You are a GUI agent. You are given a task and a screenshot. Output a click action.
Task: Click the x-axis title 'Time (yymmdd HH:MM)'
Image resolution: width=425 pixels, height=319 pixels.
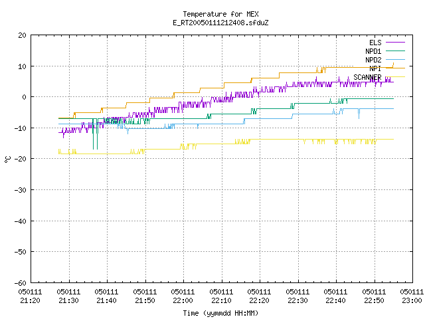(x=220, y=313)
